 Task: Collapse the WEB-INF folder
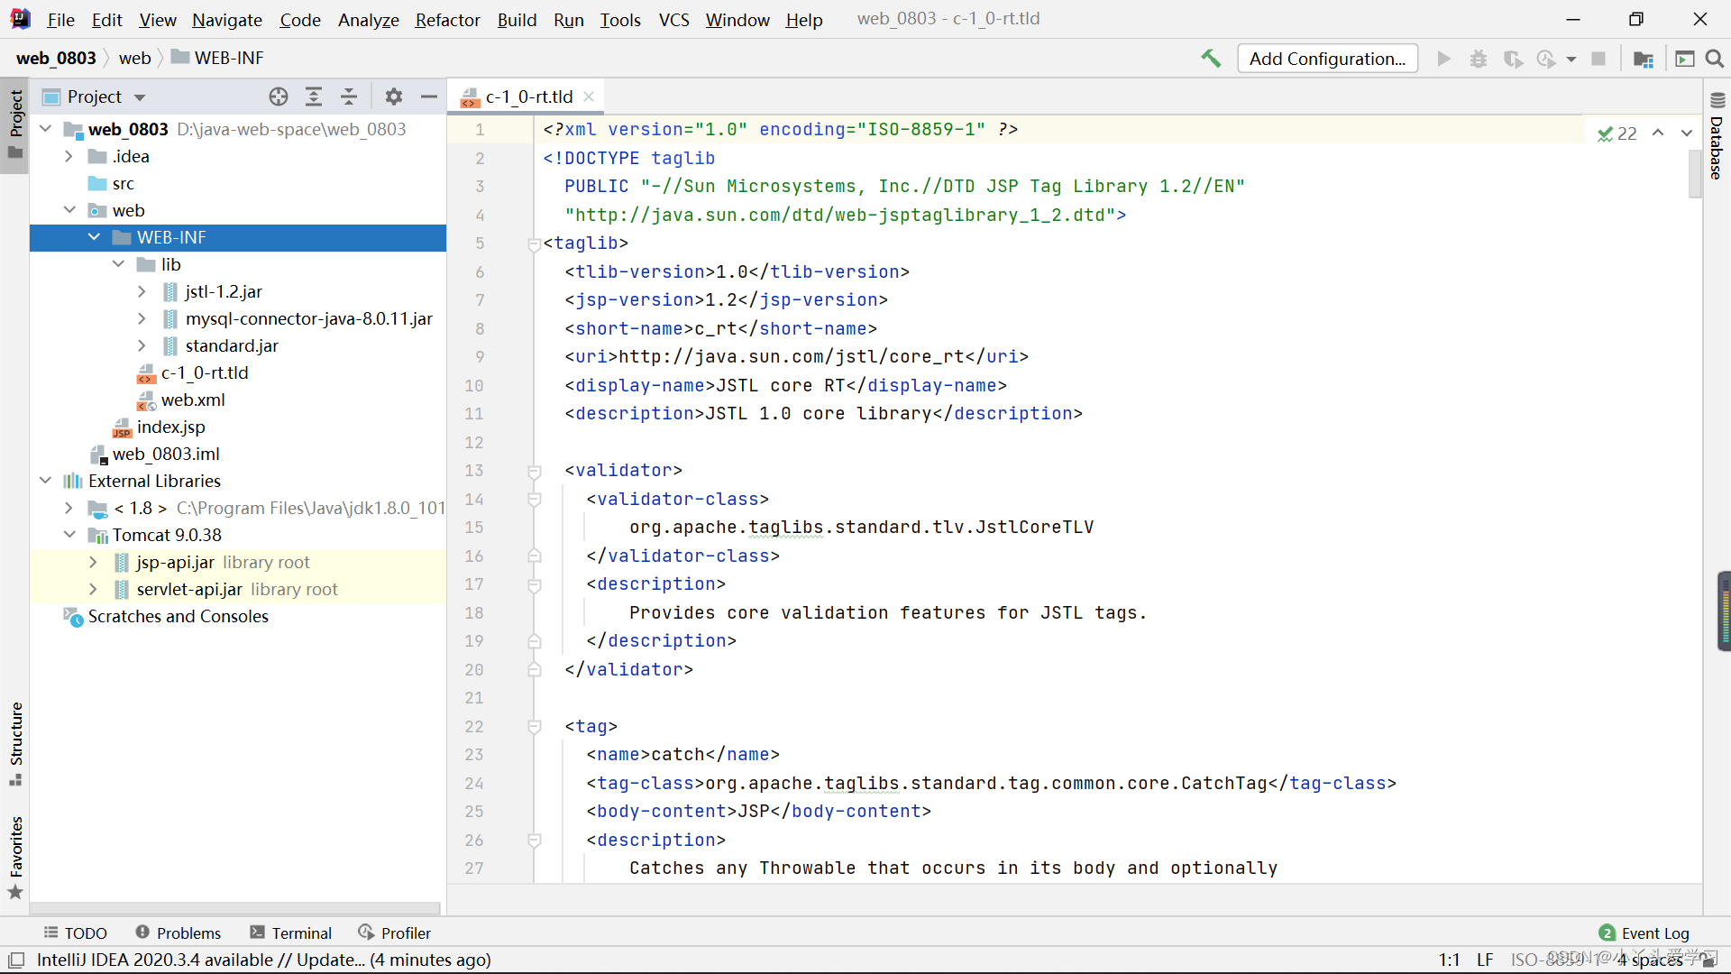click(94, 237)
